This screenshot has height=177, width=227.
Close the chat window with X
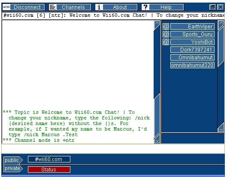(x=221, y=7)
